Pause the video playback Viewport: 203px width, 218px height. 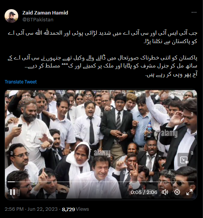[13, 192]
